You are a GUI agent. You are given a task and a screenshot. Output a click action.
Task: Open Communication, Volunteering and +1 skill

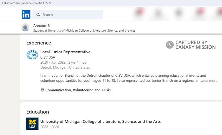coord(79,90)
